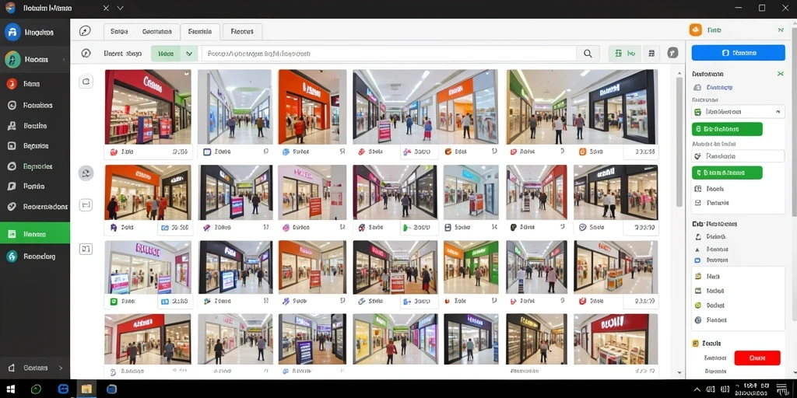Toggle the first green pill button in right panel

tap(727, 129)
